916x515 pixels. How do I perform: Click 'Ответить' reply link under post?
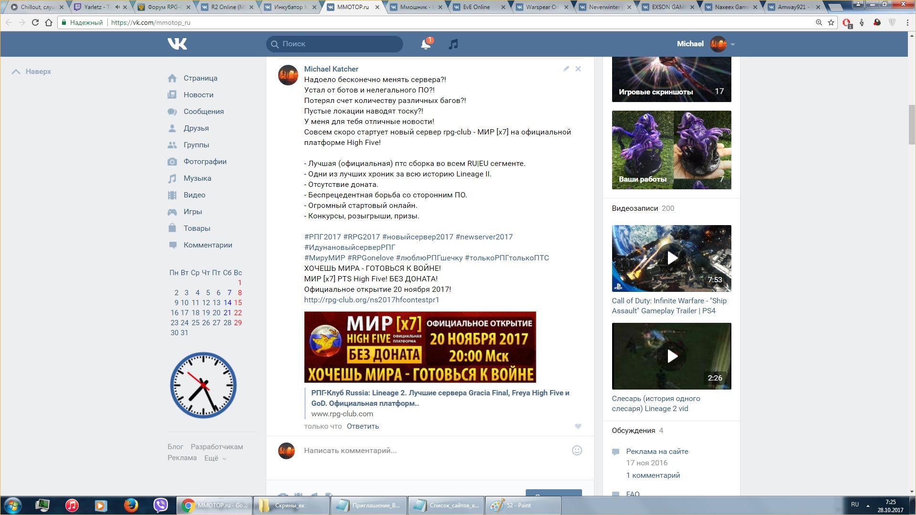click(x=363, y=426)
